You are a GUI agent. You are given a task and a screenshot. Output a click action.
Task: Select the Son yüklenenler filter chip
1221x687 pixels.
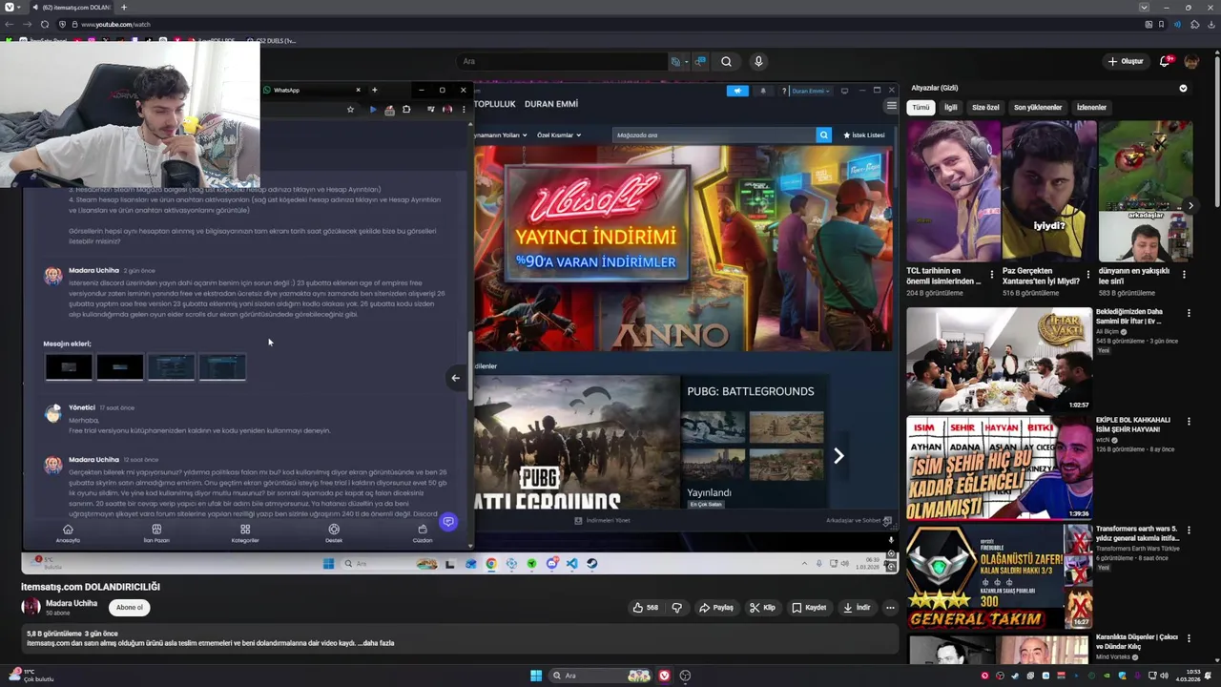pyautogui.click(x=1038, y=108)
